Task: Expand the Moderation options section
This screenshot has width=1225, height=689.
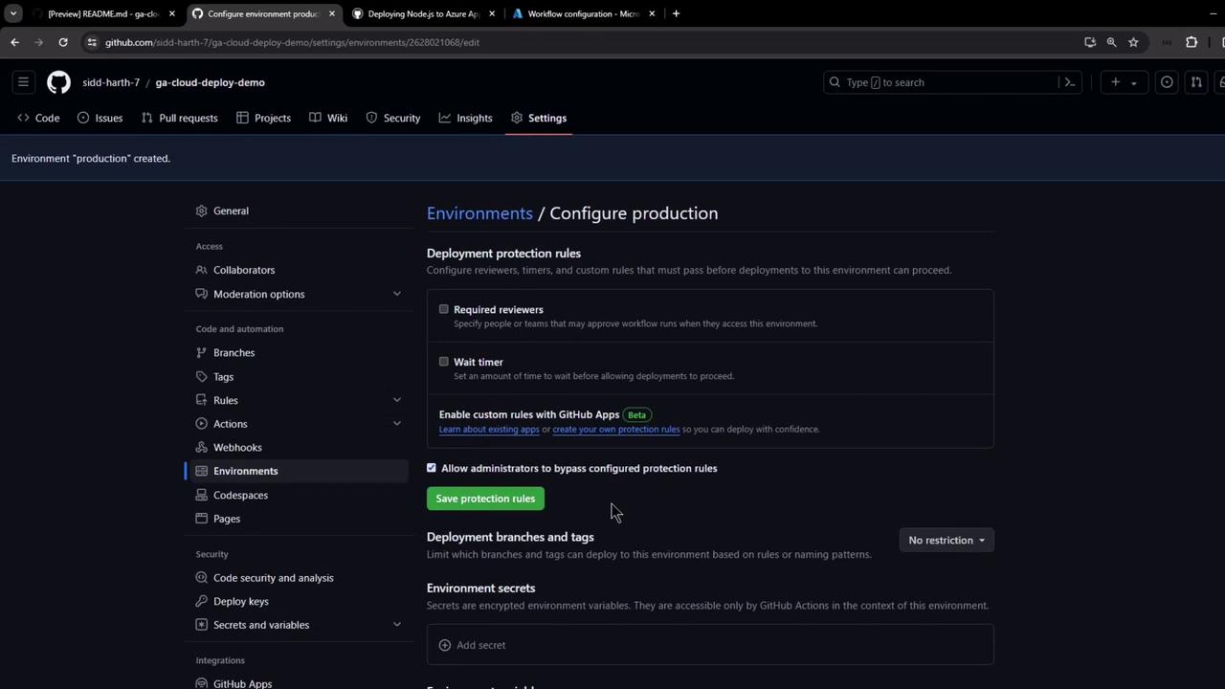Action: point(397,294)
